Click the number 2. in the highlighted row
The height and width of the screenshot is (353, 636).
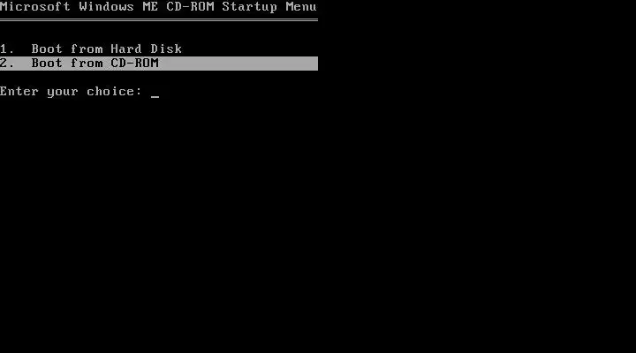pyautogui.click(x=7, y=64)
